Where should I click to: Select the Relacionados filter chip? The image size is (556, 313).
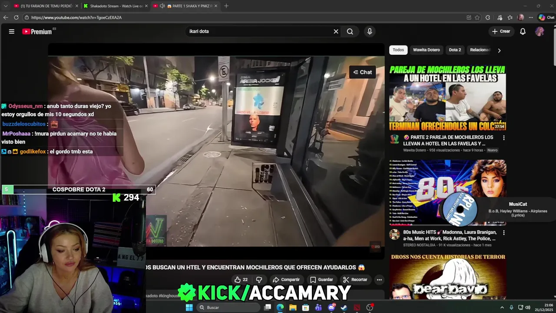(x=480, y=50)
